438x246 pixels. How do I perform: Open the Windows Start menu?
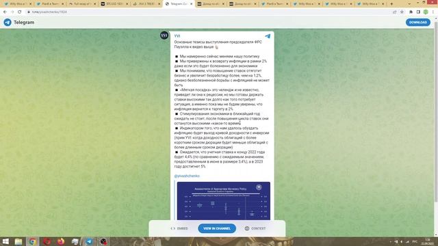tap(5, 241)
